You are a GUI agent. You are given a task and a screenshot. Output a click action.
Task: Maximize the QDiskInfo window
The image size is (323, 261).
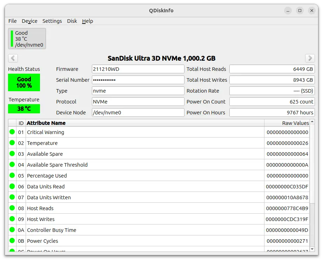coord(300,11)
